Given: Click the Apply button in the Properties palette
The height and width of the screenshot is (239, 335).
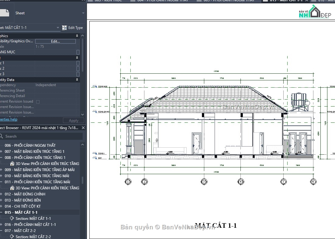Looking at the screenshot, I should coord(73,120).
